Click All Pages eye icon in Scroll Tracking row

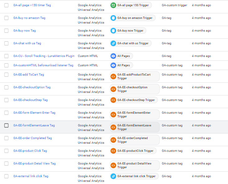(x=113, y=56)
